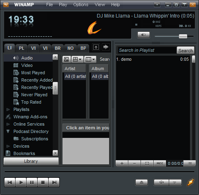
Task: Click the playlist list options icon
Action: click(190, 163)
